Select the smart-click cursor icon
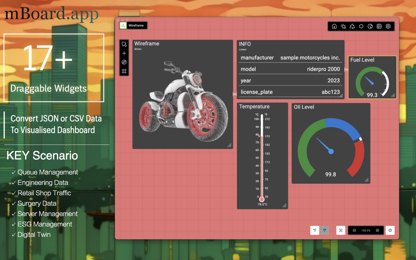The image size is (416, 260). (x=343, y=26)
